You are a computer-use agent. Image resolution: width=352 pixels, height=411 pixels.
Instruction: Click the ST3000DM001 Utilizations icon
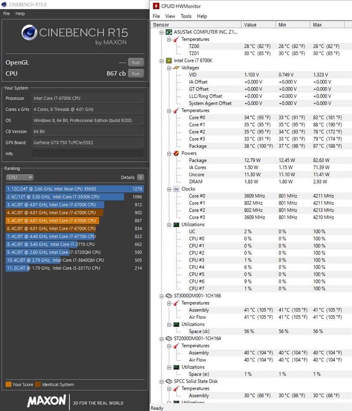(176, 324)
